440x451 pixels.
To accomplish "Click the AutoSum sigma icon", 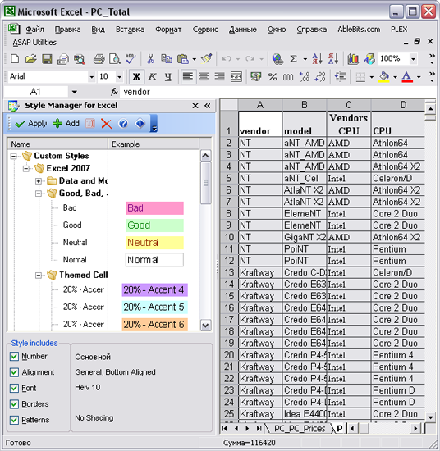I will point(293,59).
